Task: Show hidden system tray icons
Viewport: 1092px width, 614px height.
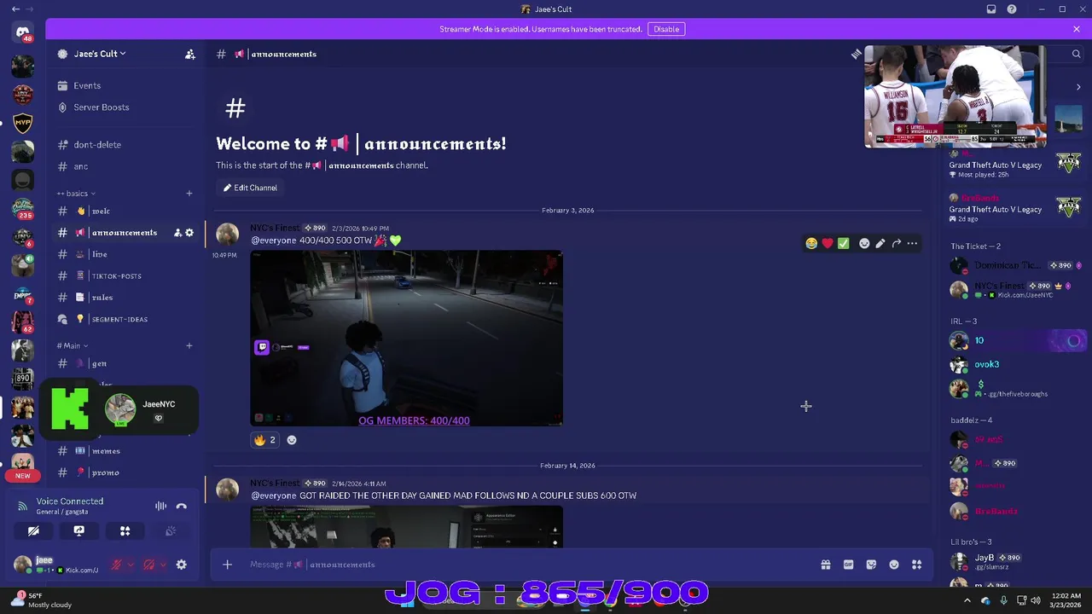Action: coord(967,600)
